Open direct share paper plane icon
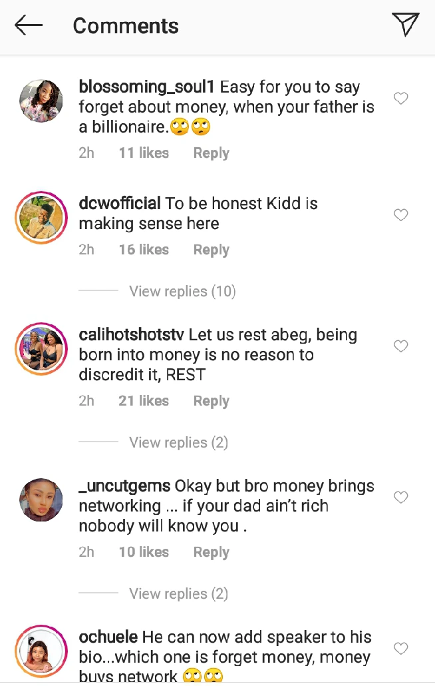435x686 pixels. (405, 25)
